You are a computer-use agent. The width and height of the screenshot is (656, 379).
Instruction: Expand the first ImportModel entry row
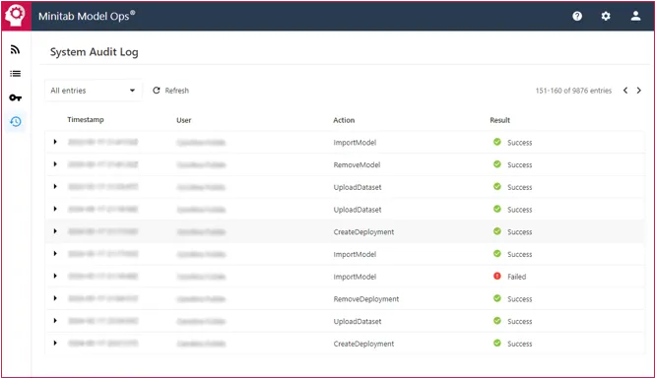[55, 142]
